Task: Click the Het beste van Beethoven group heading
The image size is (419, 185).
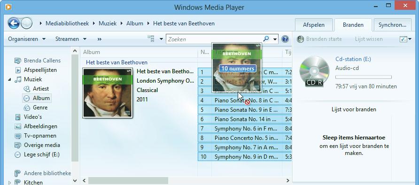Action: [x=116, y=62]
